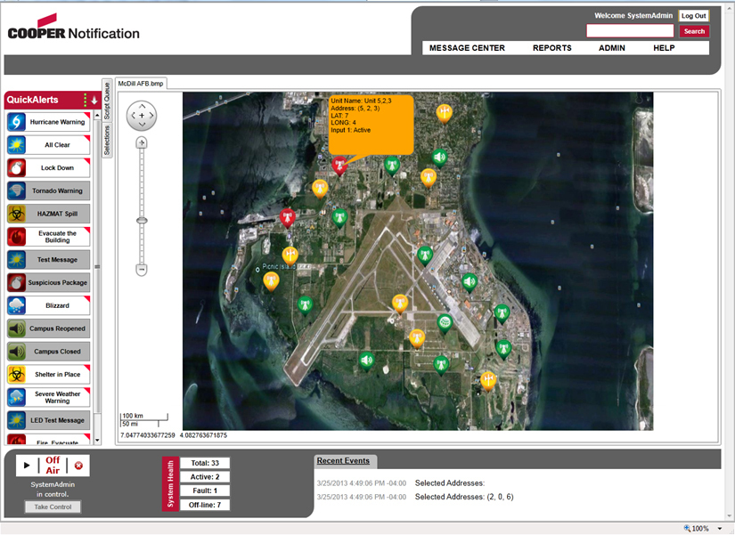Select the green globe marker on the airfield
The width and height of the screenshot is (735, 535).
coord(445,323)
